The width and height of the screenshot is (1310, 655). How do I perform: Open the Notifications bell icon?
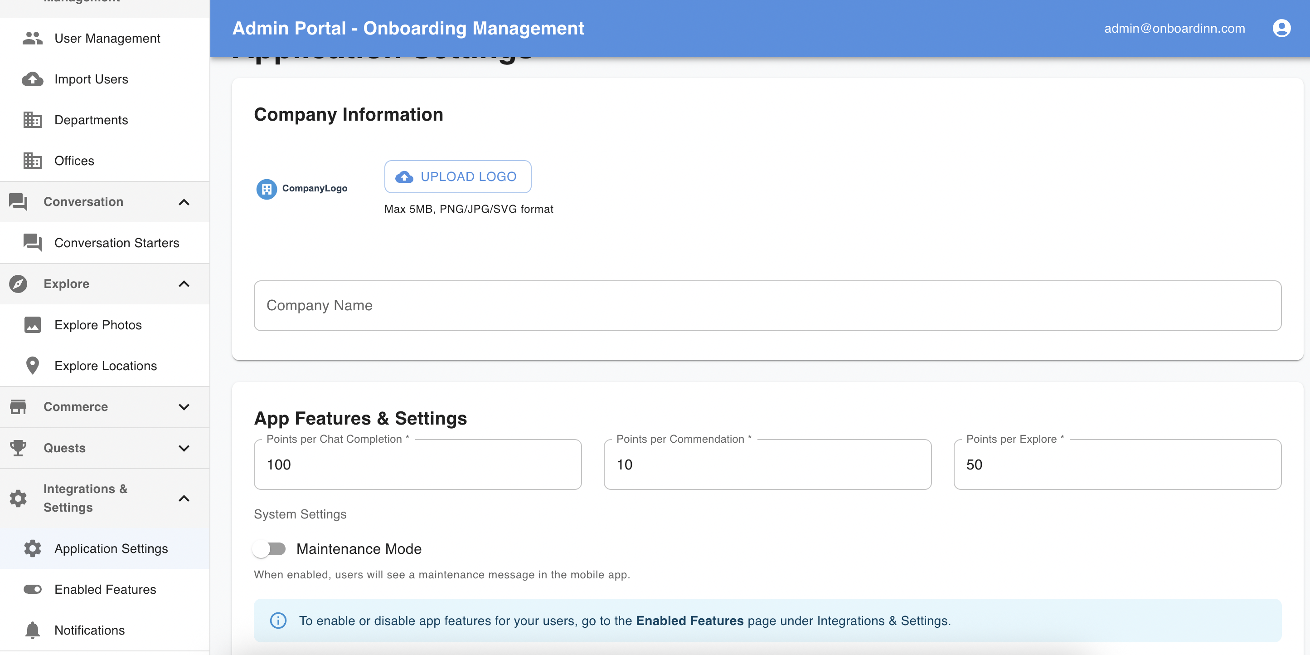pos(32,630)
